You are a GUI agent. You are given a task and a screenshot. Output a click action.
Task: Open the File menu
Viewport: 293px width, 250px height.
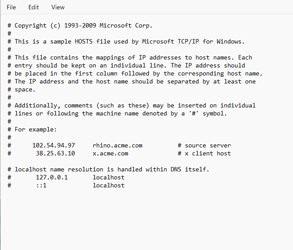pyautogui.click(x=11, y=7)
